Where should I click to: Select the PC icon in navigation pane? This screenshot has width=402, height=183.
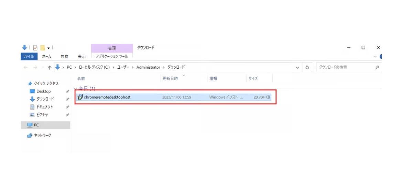click(x=30, y=125)
